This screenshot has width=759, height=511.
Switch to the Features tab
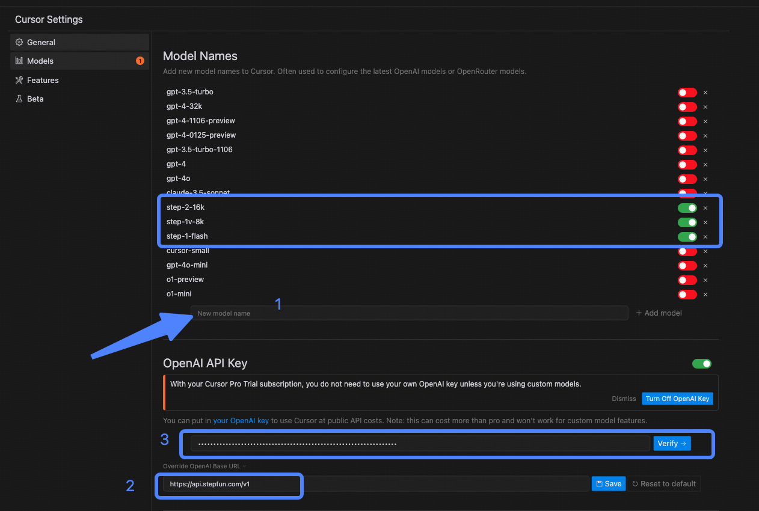(x=43, y=80)
